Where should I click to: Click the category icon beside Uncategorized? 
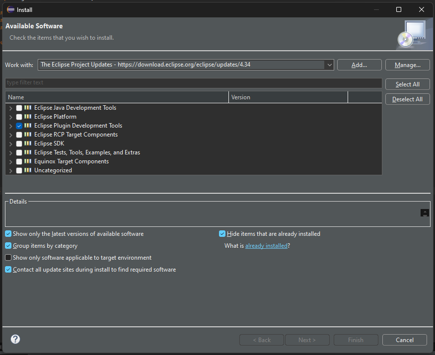point(28,170)
